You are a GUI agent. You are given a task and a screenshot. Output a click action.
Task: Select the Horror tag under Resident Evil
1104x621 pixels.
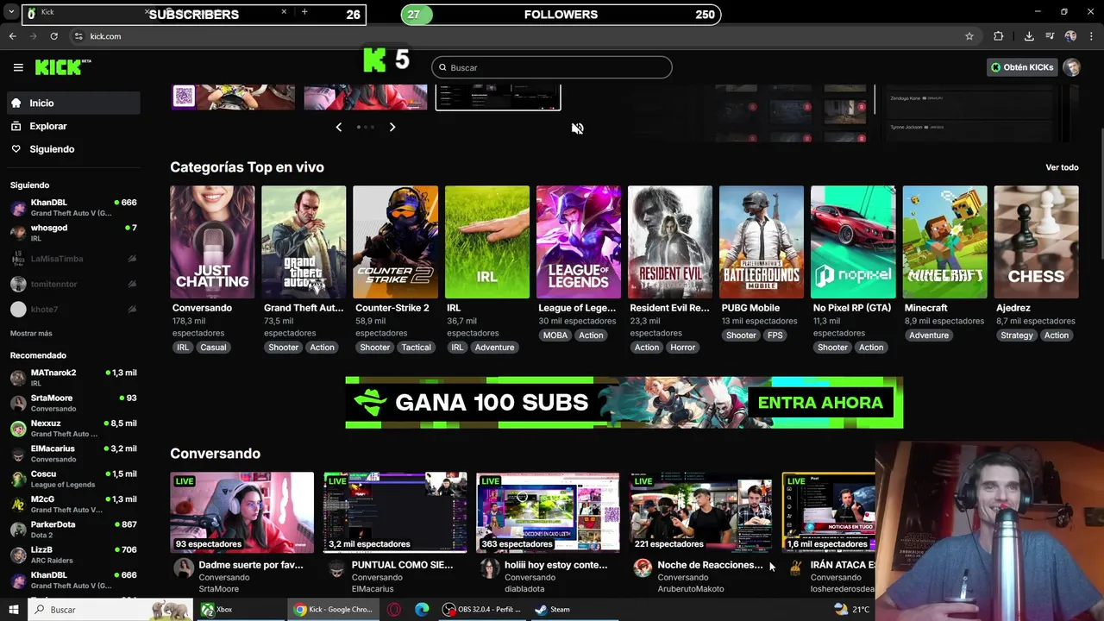click(682, 348)
